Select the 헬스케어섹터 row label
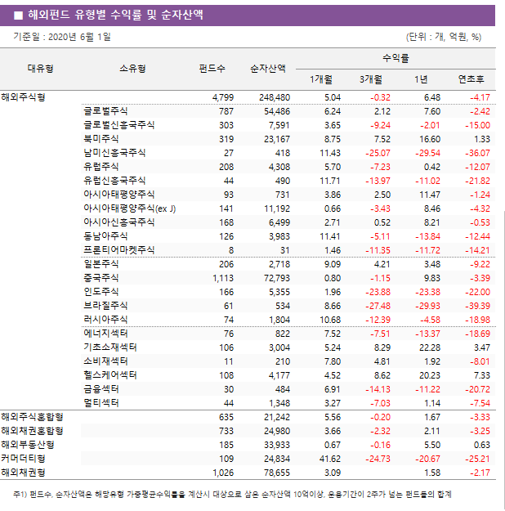 (x=109, y=374)
